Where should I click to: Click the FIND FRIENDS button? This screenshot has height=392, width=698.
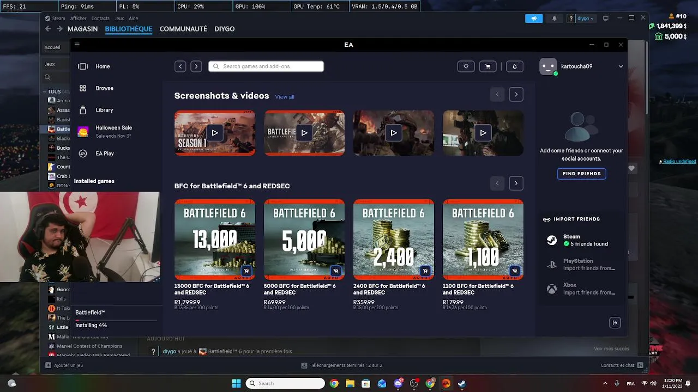581,174
